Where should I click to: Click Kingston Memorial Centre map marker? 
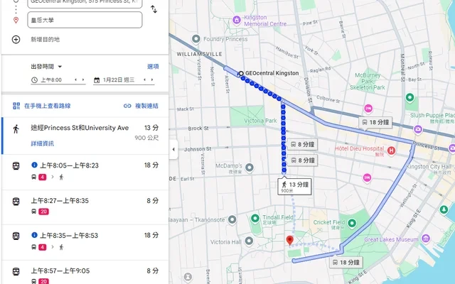(x=237, y=20)
